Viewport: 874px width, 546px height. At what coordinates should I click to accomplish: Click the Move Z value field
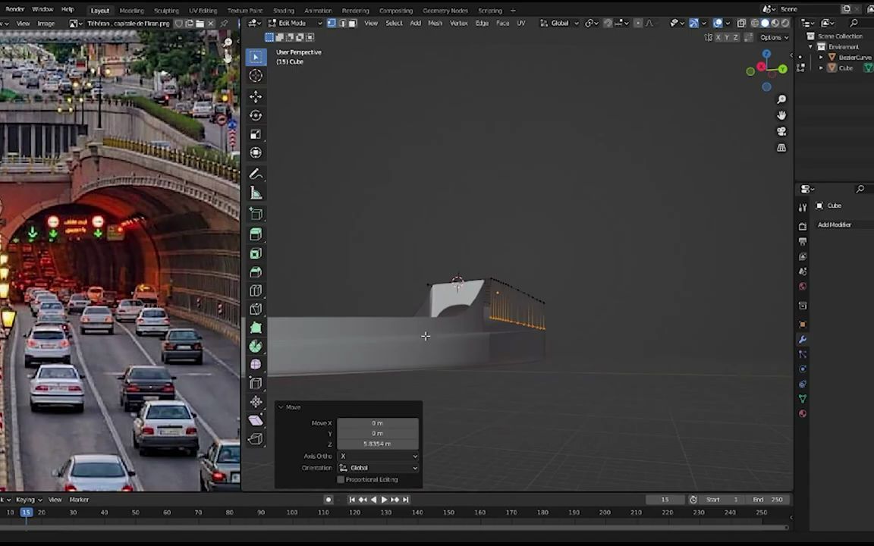coord(377,444)
